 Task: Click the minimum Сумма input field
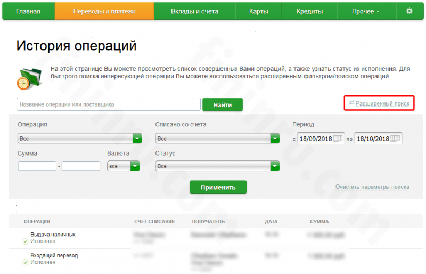tap(37, 166)
